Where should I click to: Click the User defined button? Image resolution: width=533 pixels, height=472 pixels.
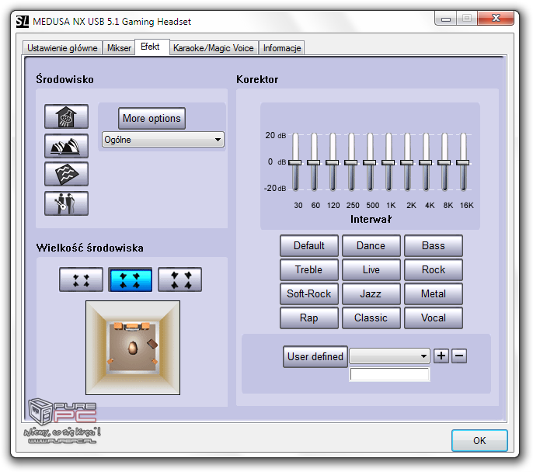click(315, 356)
